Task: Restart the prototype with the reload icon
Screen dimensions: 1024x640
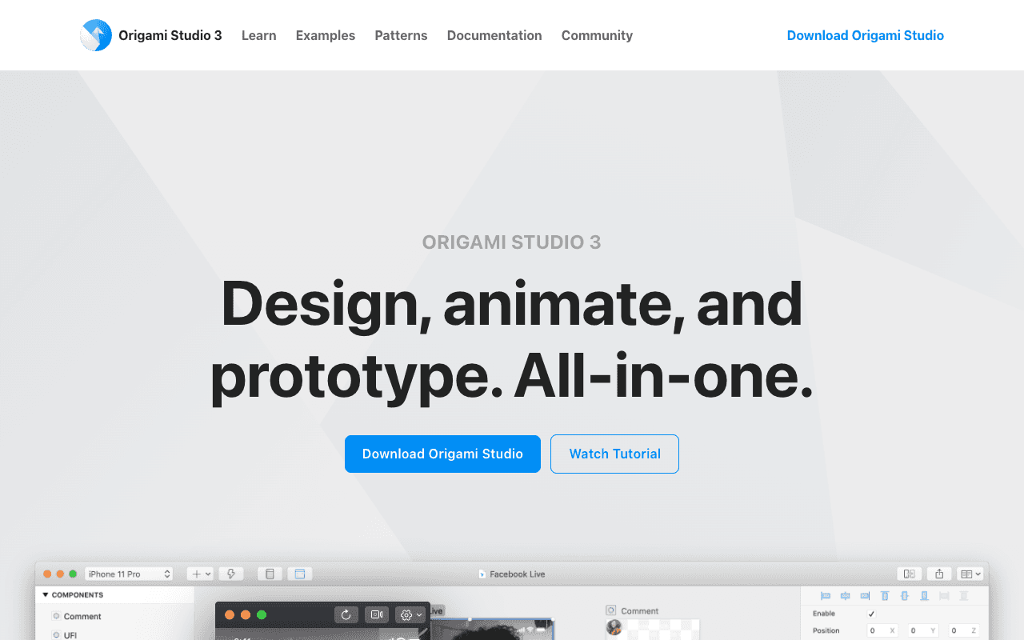Action: tap(346, 615)
